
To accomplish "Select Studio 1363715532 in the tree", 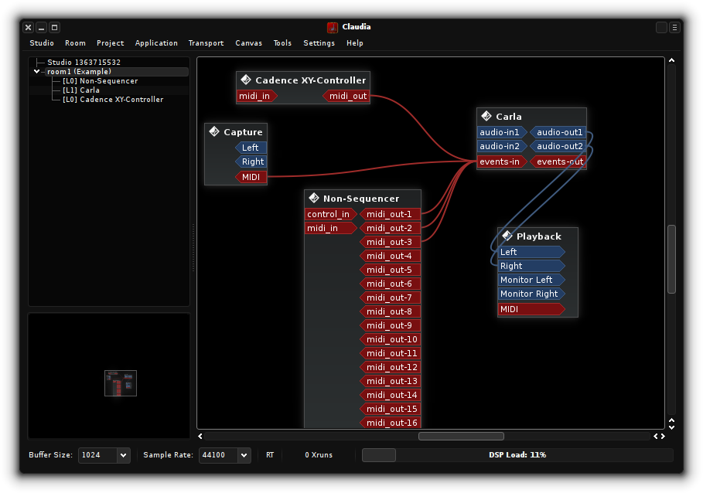I will click(x=84, y=63).
